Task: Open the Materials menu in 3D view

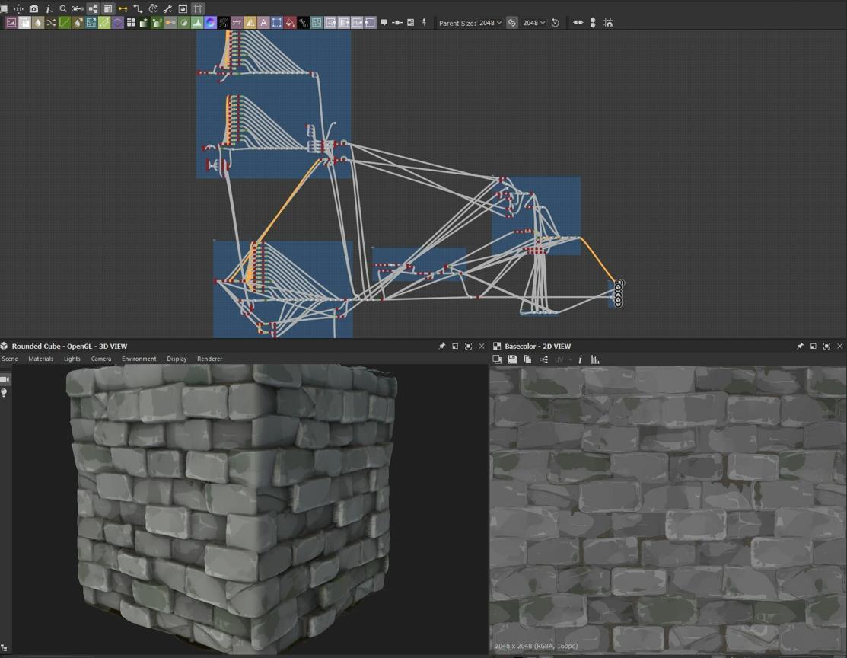Action: click(40, 359)
